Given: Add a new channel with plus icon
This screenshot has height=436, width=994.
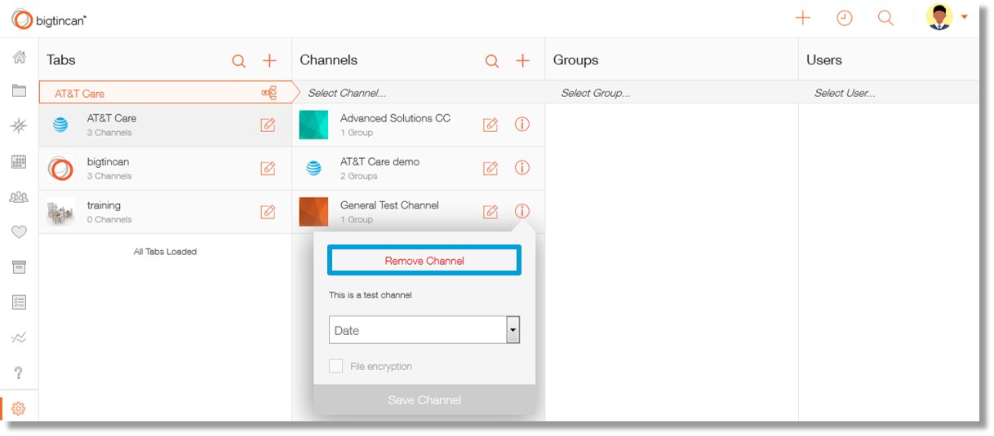Looking at the screenshot, I should point(522,60).
